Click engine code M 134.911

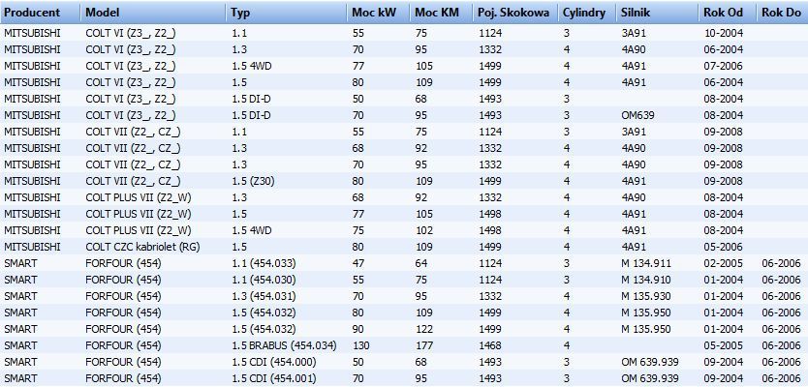pyautogui.click(x=646, y=263)
